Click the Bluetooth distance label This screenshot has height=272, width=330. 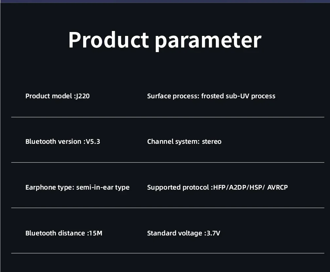tap(55, 233)
